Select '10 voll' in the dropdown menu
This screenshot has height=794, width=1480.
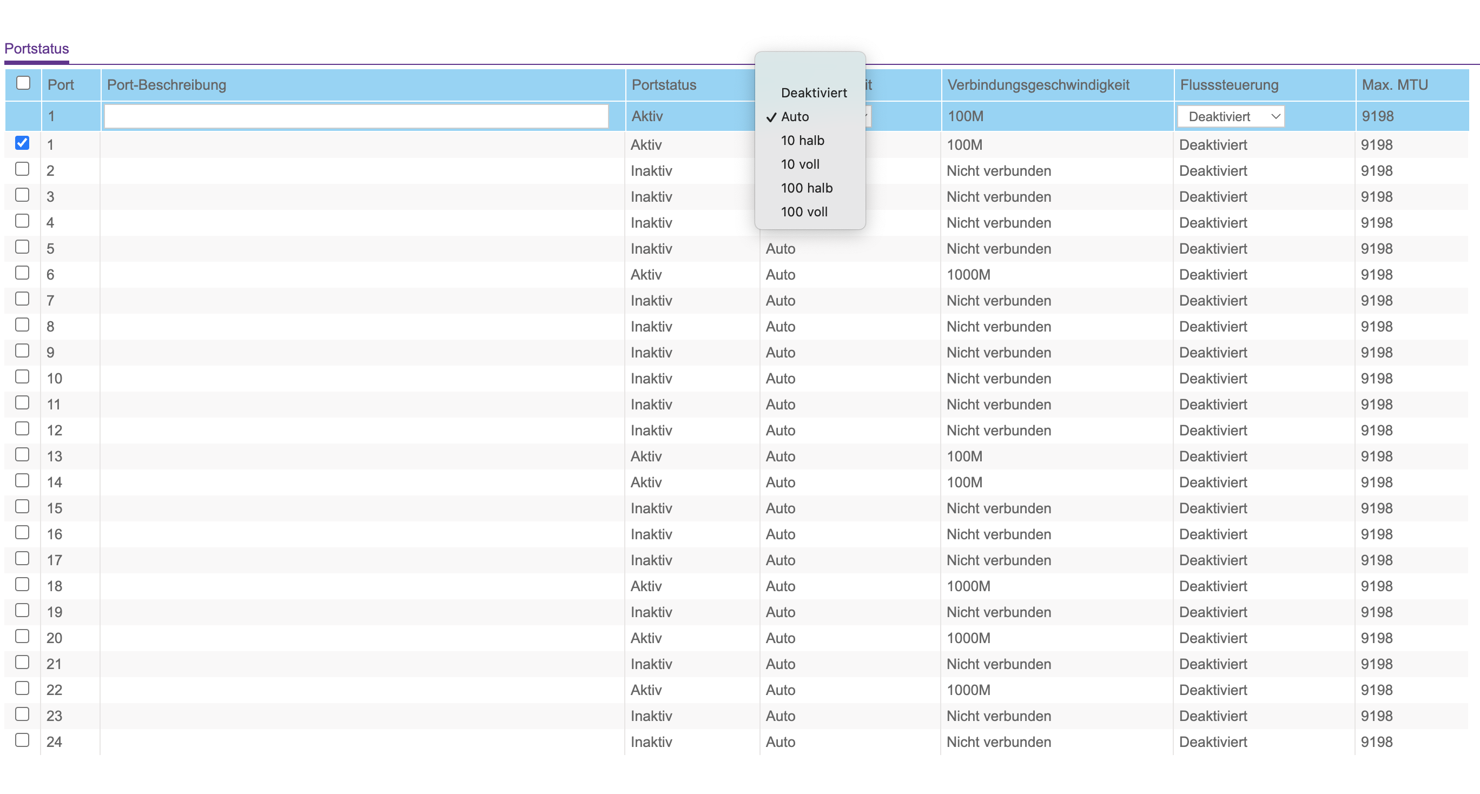pos(800,164)
